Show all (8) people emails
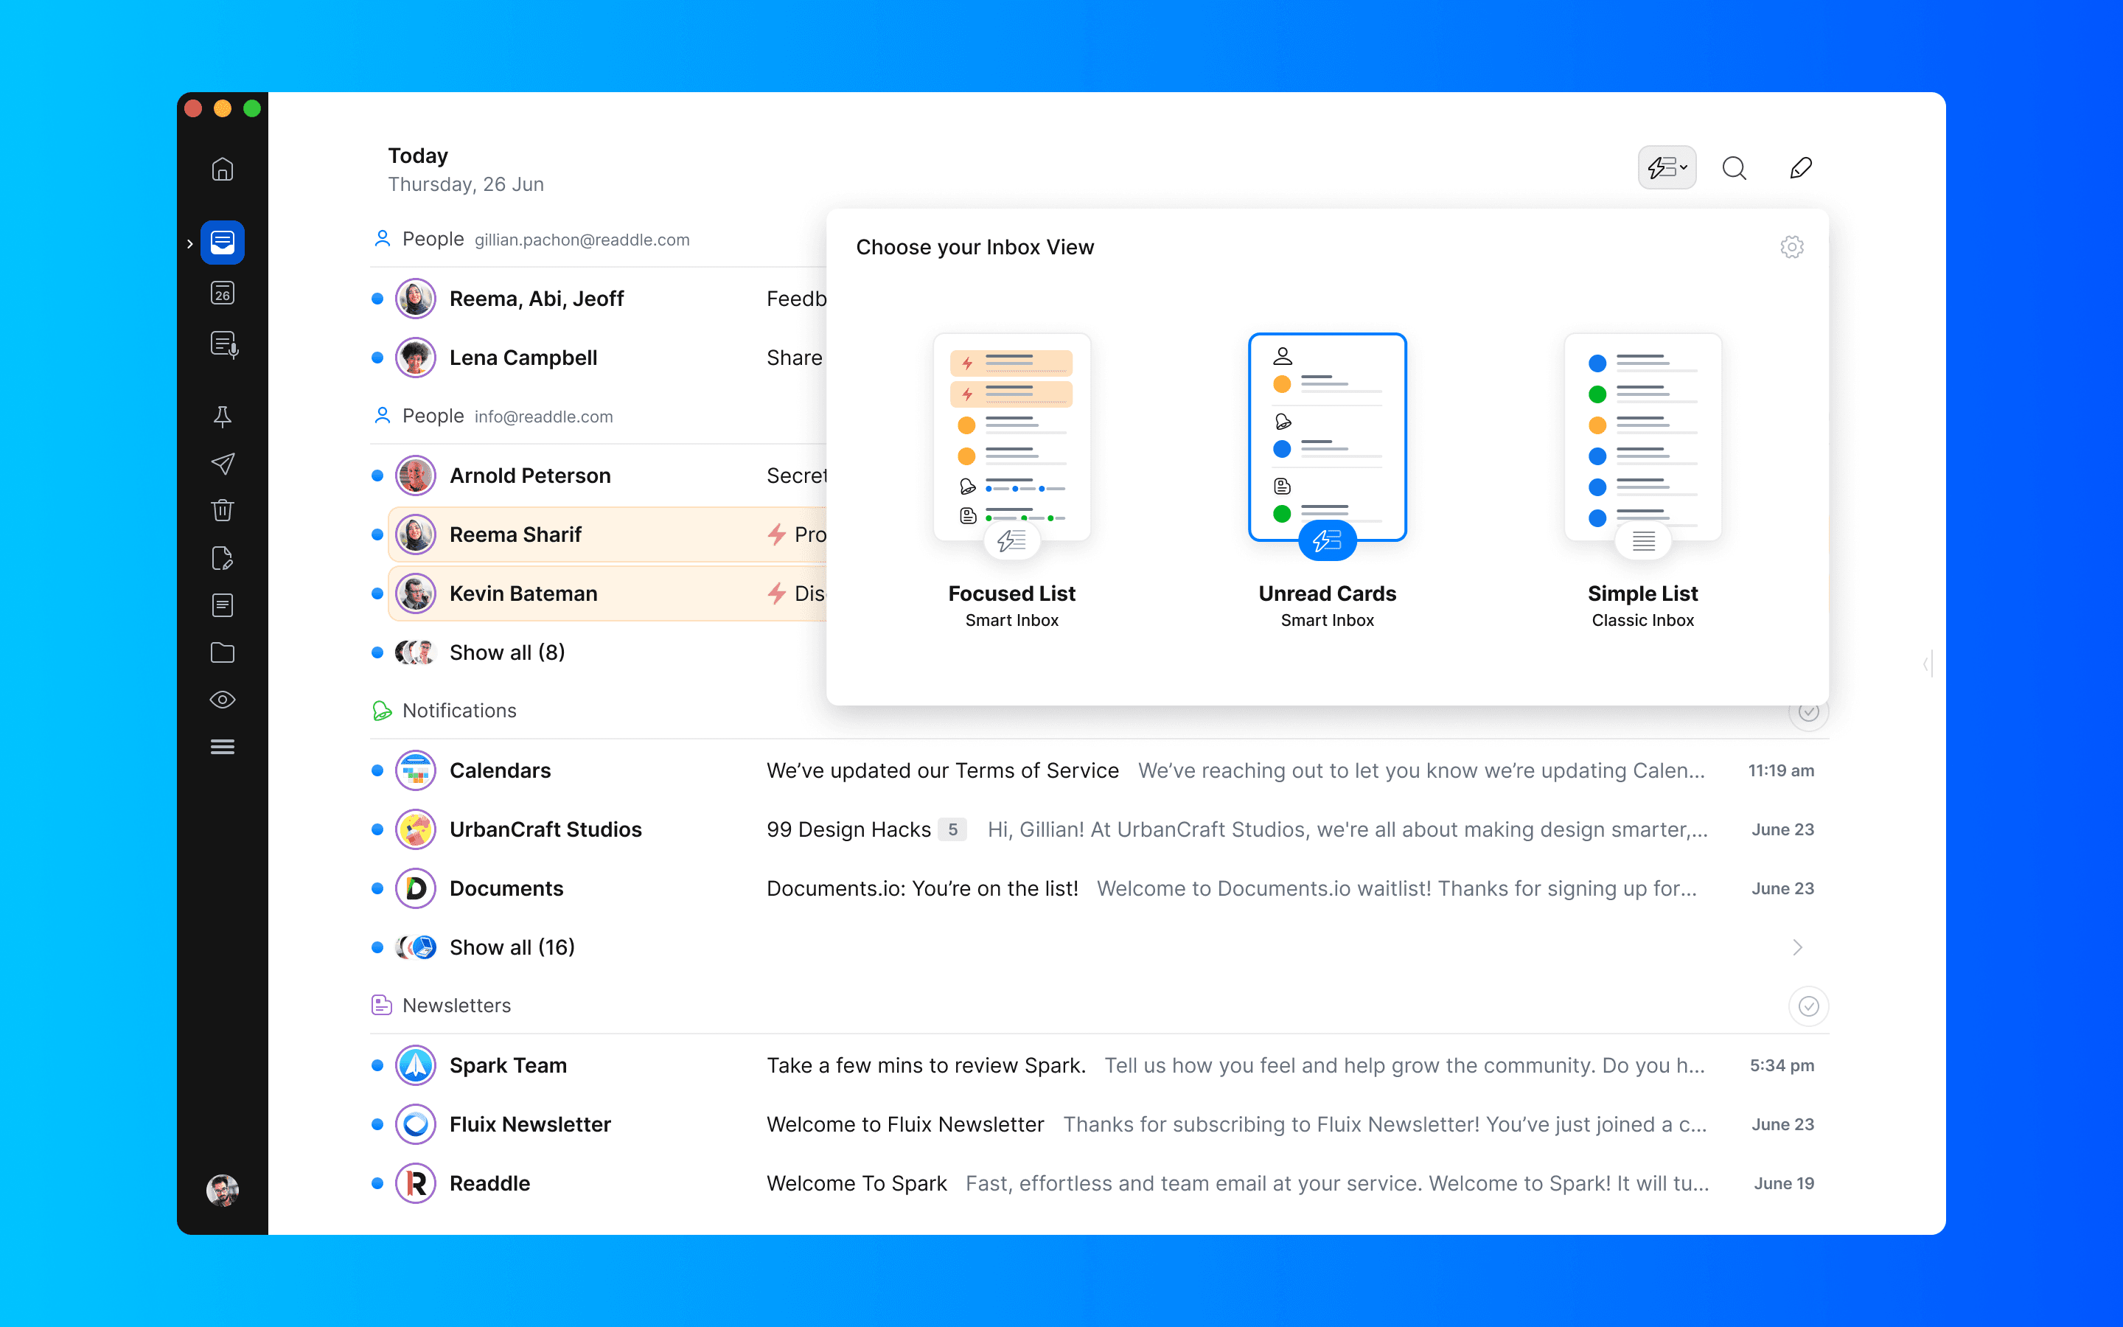 pos(507,652)
